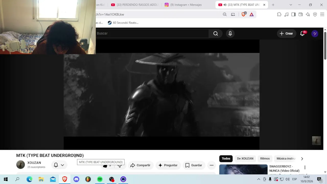Screen dimensions: 327x184
Task: Click the YouTube search magnifier button
Action: point(216,33)
